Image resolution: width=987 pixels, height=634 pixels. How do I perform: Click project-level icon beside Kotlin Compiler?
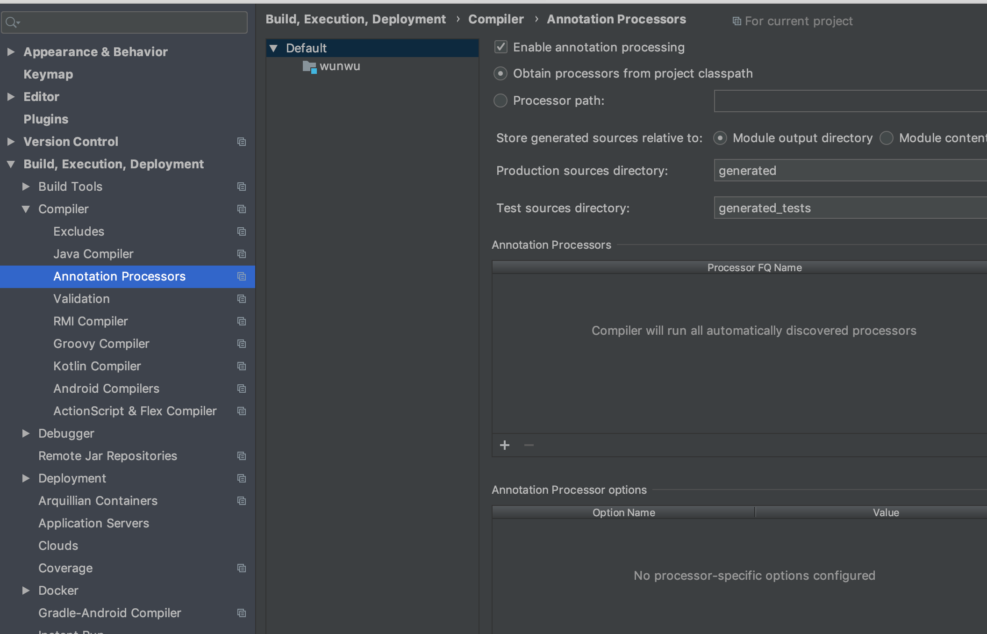coord(242,366)
